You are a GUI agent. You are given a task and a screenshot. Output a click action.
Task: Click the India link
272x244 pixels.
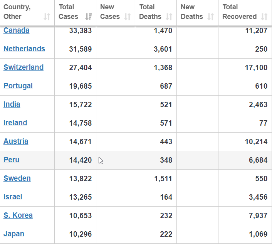click(12, 104)
